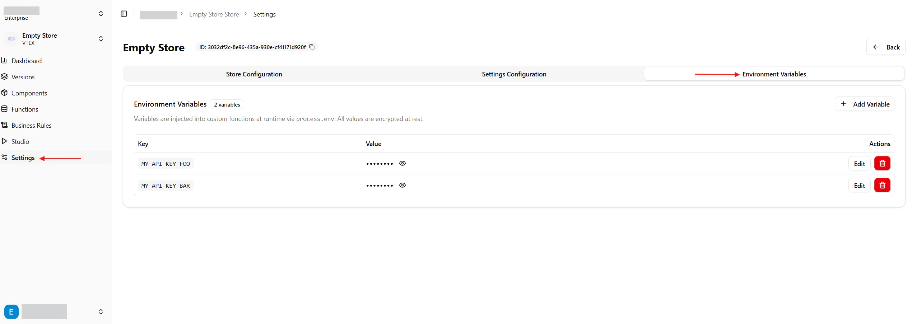Click the Add Variable button
This screenshot has width=912, height=324.
(865, 104)
